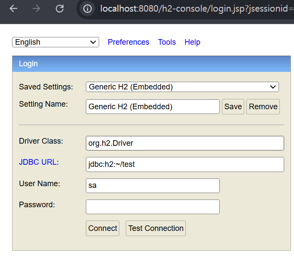Image resolution: width=294 pixels, height=258 pixels.
Task: Open the Preferences link
Action: [128, 42]
